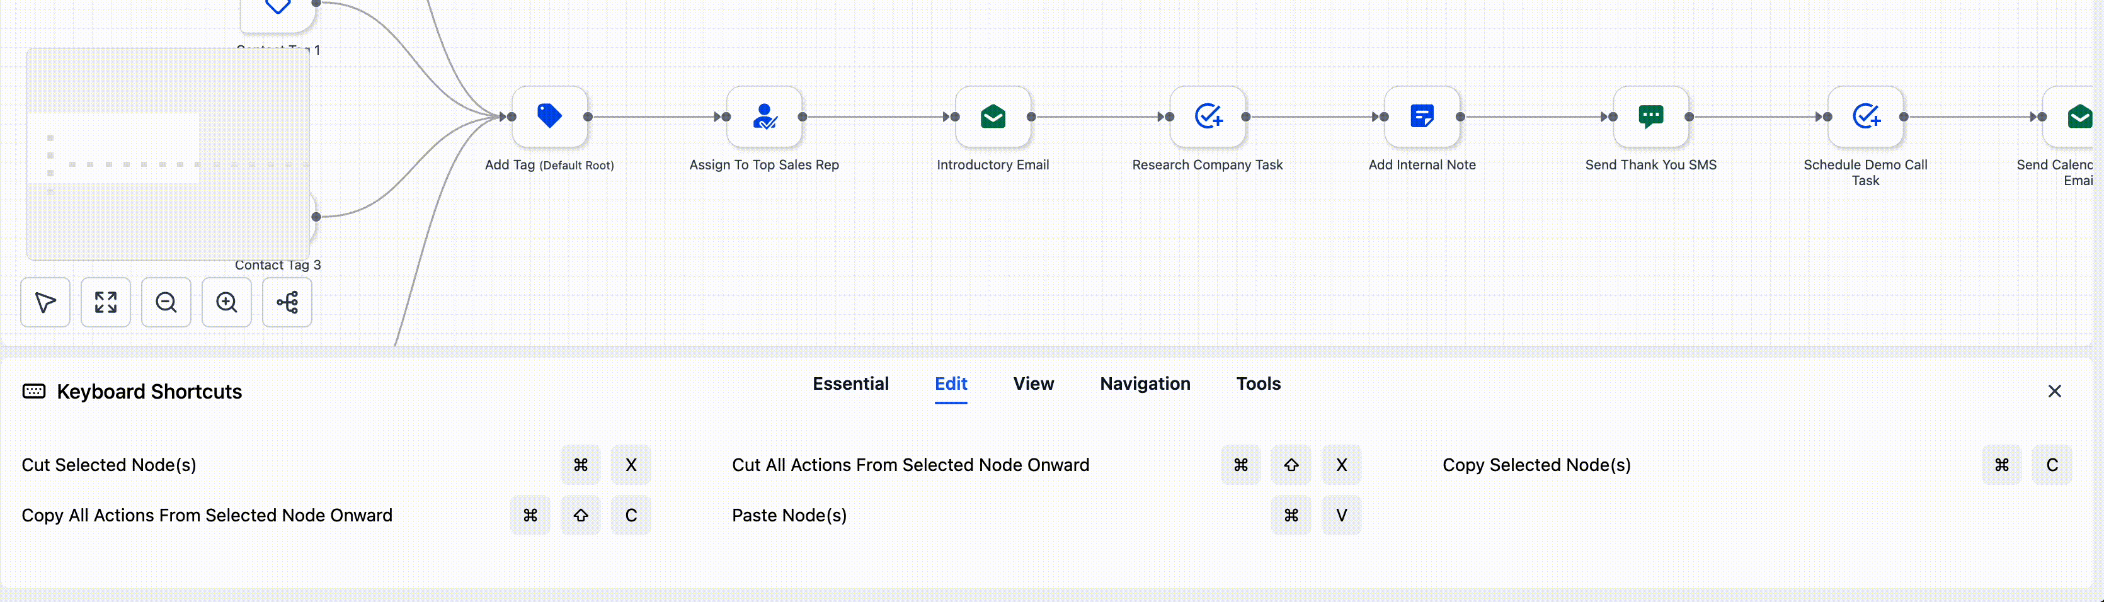Switch to the Essential shortcuts tab
Image resolution: width=2104 pixels, height=602 pixels.
(x=849, y=384)
